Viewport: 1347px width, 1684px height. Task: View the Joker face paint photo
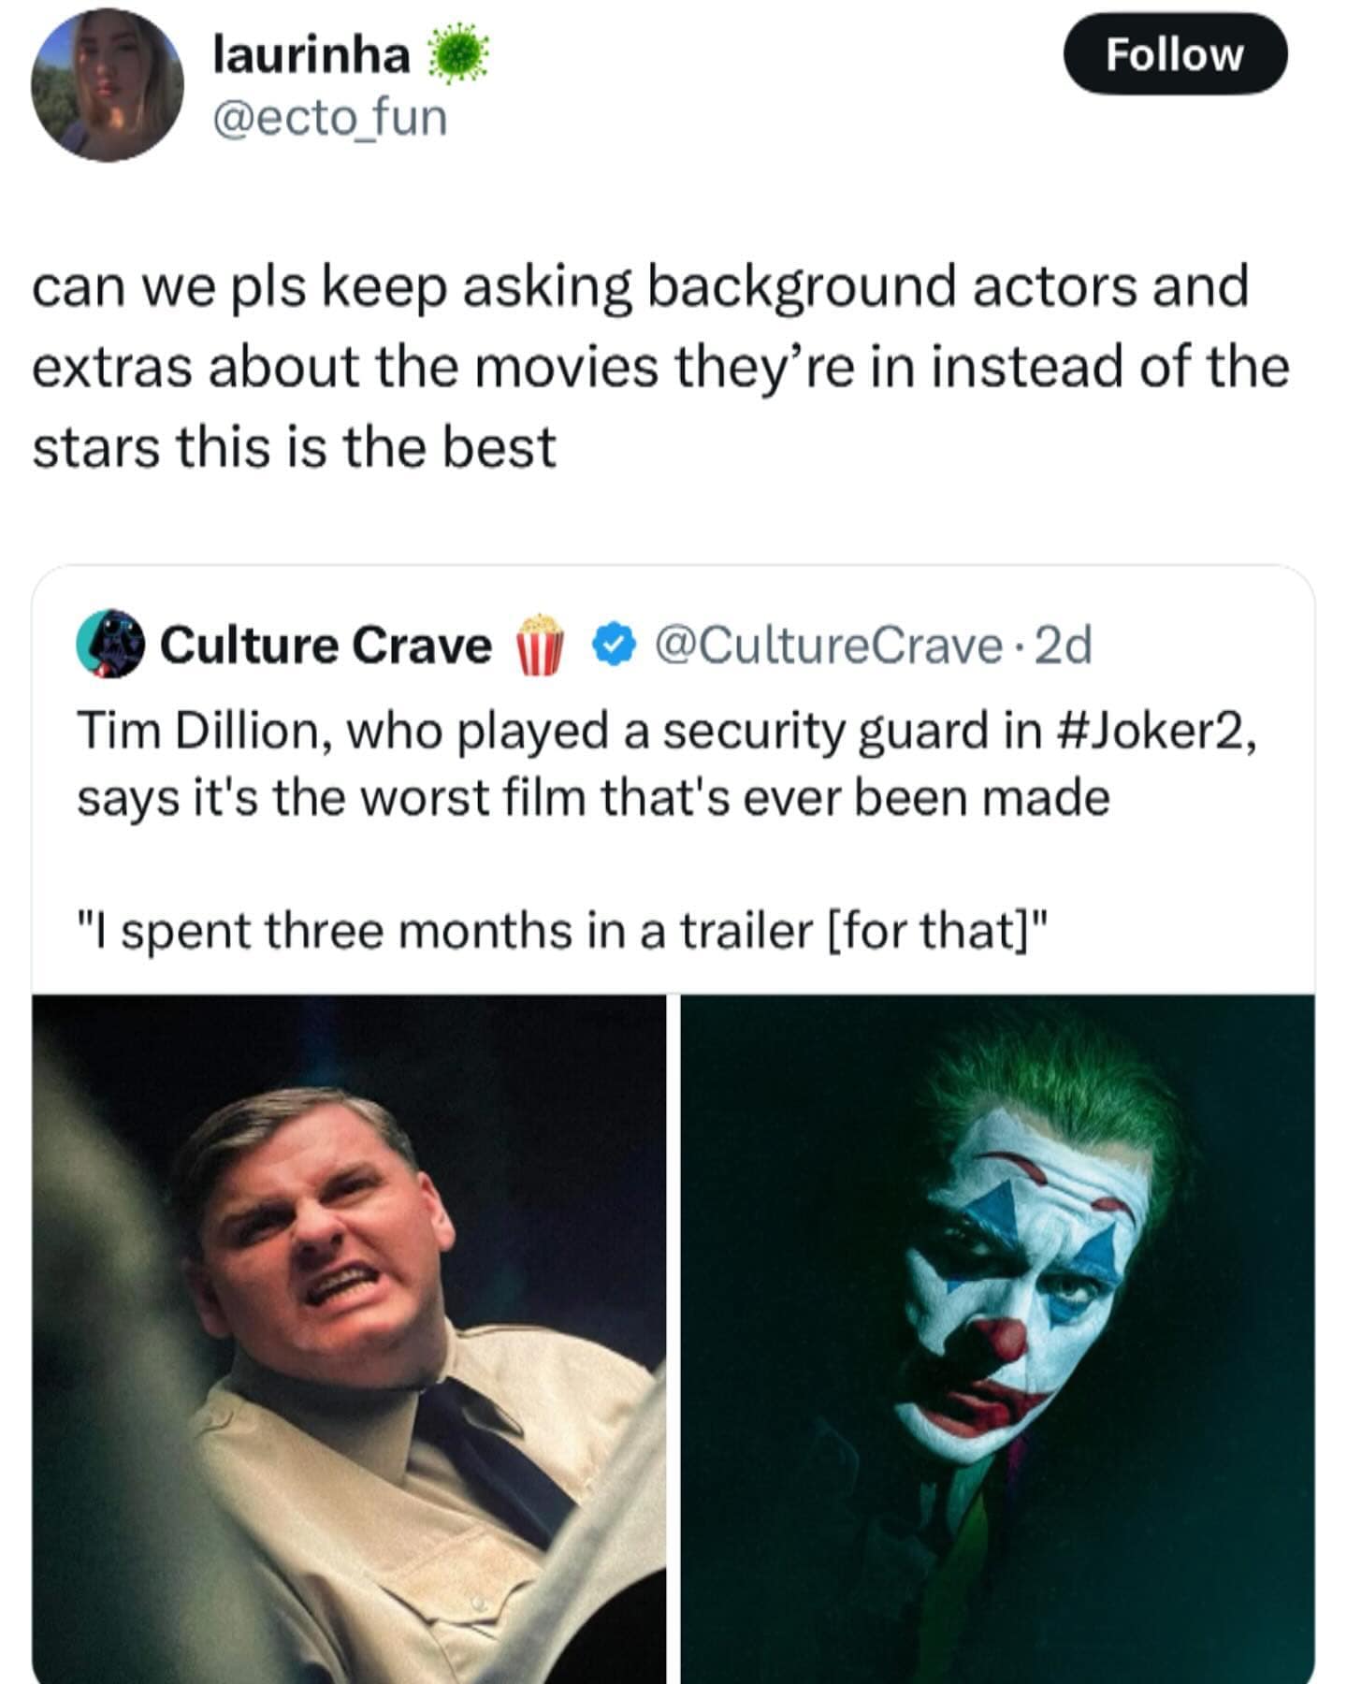tap(997, 1338)
